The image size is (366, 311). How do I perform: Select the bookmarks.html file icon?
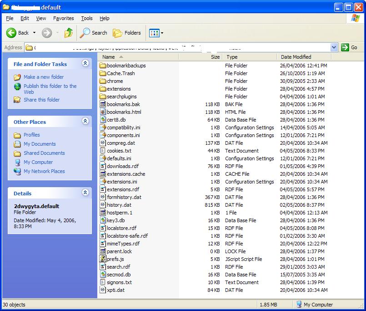pos(103,112)
